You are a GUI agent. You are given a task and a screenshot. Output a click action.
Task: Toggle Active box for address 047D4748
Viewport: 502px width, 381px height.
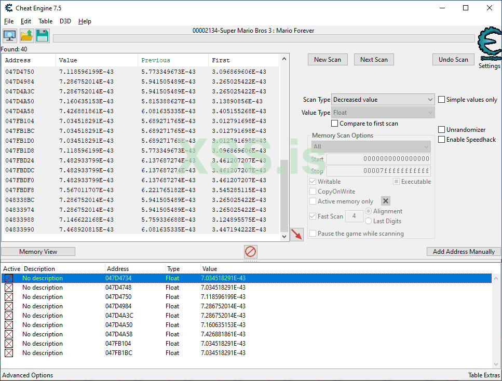9,288
